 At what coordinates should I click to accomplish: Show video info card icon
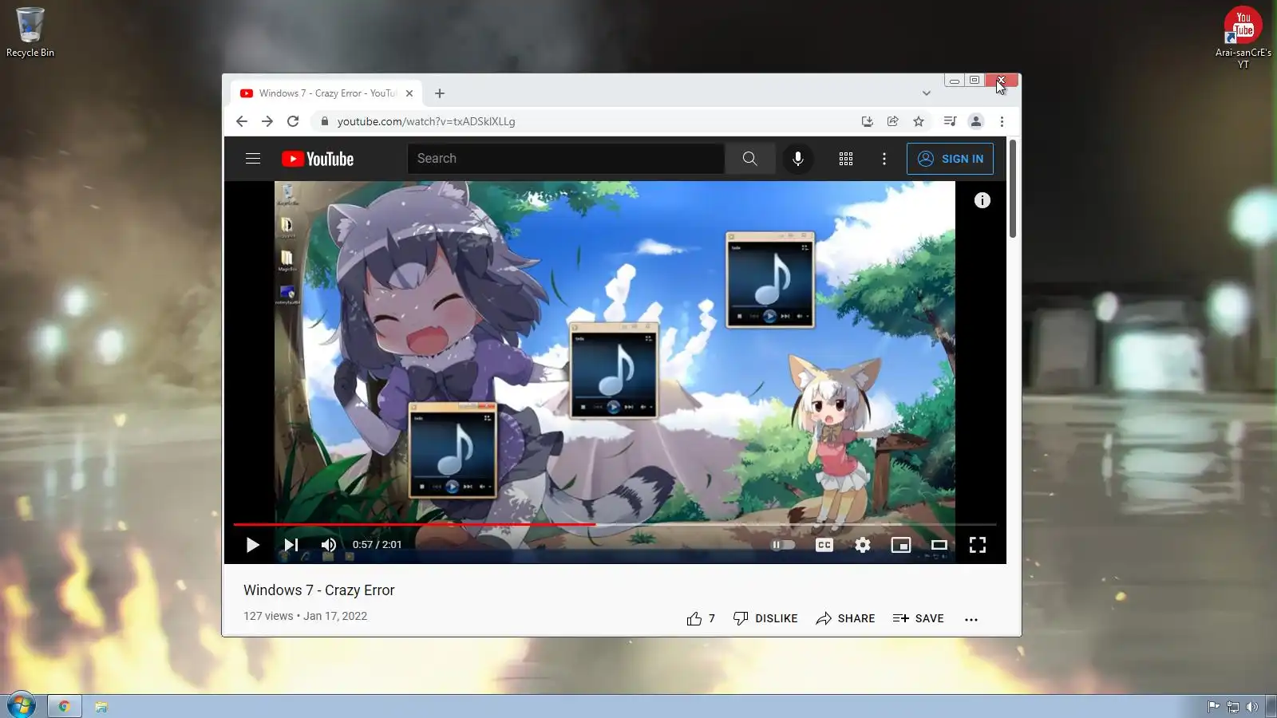982,200
